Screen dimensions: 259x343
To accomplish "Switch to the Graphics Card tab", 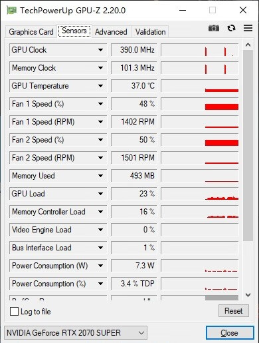I will click(31, 32).
